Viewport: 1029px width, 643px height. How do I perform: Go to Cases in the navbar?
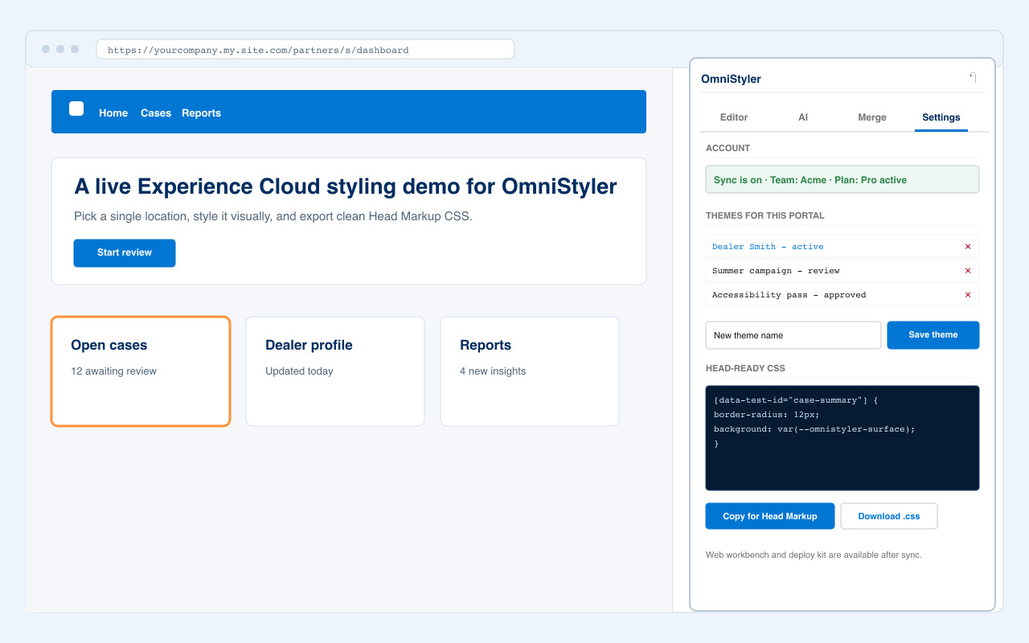[156, 113]
